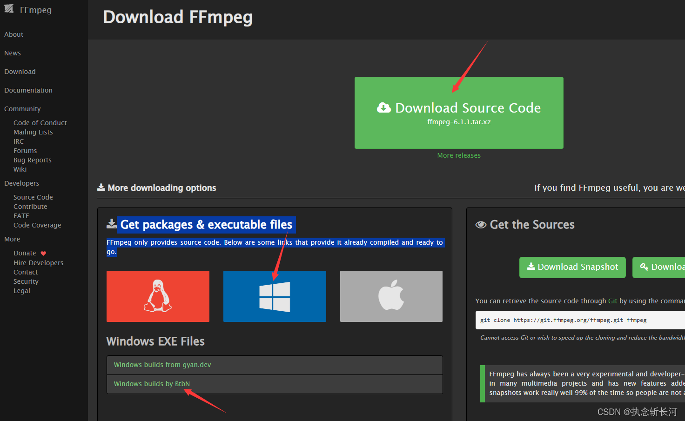Open Code of Conduct link

click(x=40, y=123)
